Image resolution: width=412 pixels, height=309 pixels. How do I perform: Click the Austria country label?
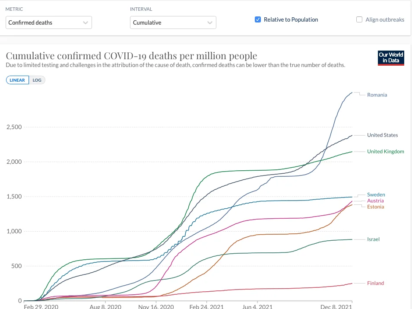coord(375,201)
